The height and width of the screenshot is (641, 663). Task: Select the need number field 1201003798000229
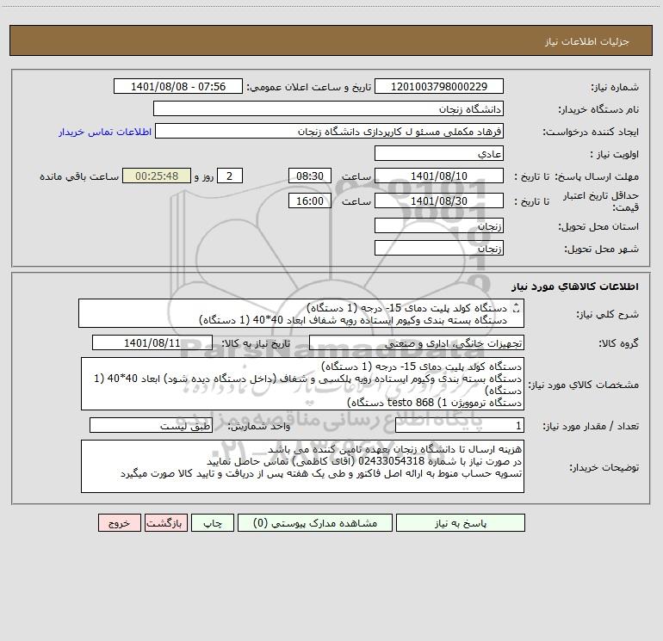pos(439,86)
